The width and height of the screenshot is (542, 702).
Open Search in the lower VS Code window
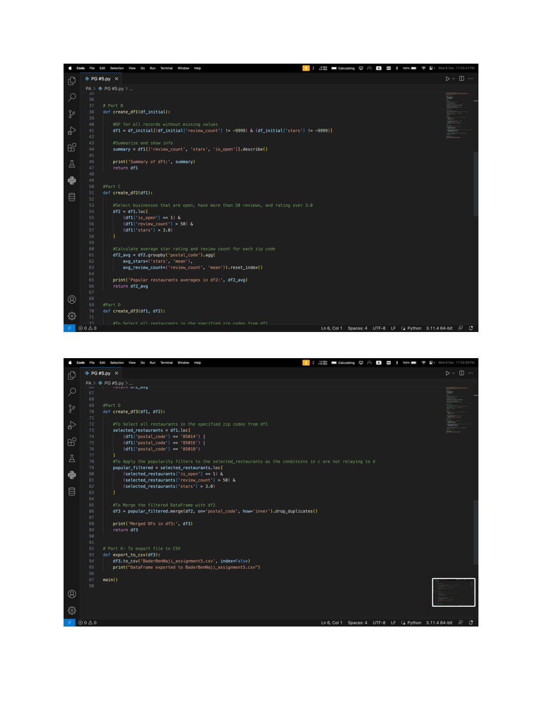72,392
